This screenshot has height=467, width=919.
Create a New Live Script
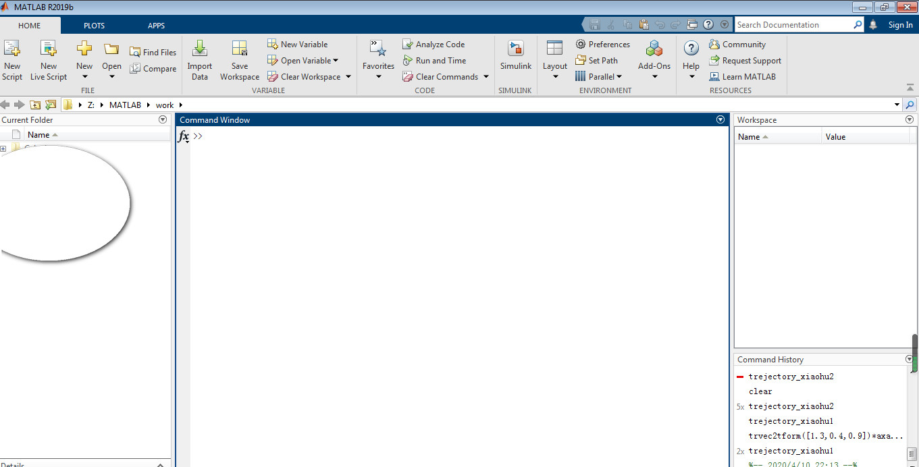(49, 60)
